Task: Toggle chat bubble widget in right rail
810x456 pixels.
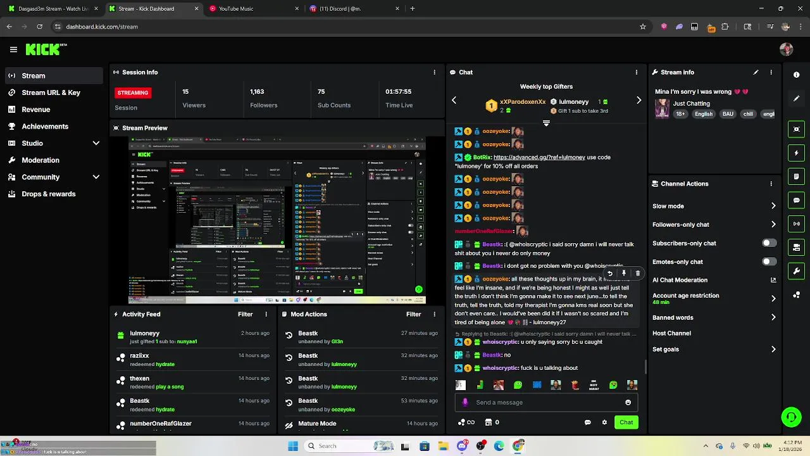Action: pos(797,200)
